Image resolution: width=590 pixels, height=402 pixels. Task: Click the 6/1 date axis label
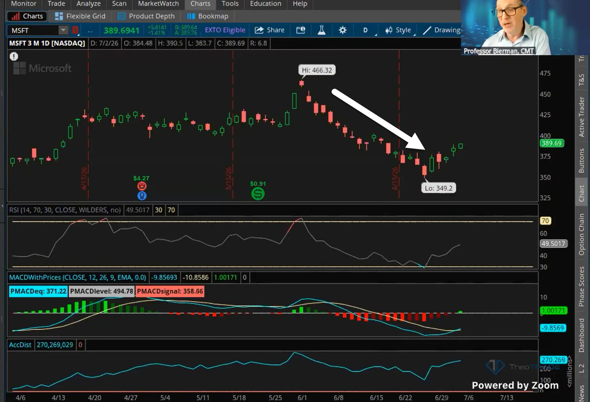[x=302, y=398]
